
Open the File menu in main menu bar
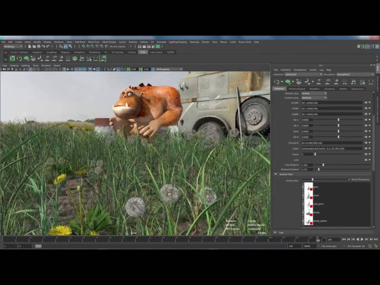[x=4, y=42]
